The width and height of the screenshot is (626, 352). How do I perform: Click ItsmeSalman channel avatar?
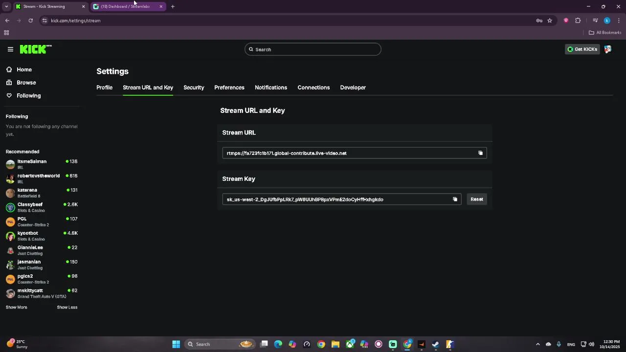(10, 164)
